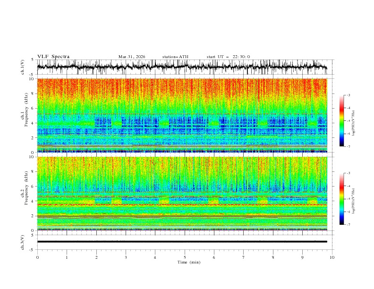Click "-7" on the ch.1 color bar scale

coord(348,146)
